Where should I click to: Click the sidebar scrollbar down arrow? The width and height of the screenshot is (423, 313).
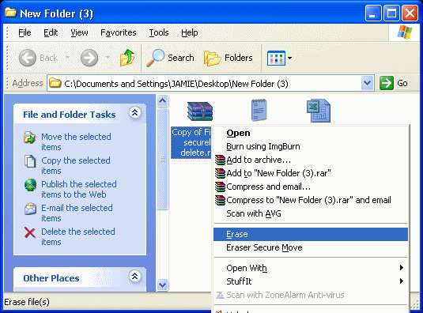[162, 285]
